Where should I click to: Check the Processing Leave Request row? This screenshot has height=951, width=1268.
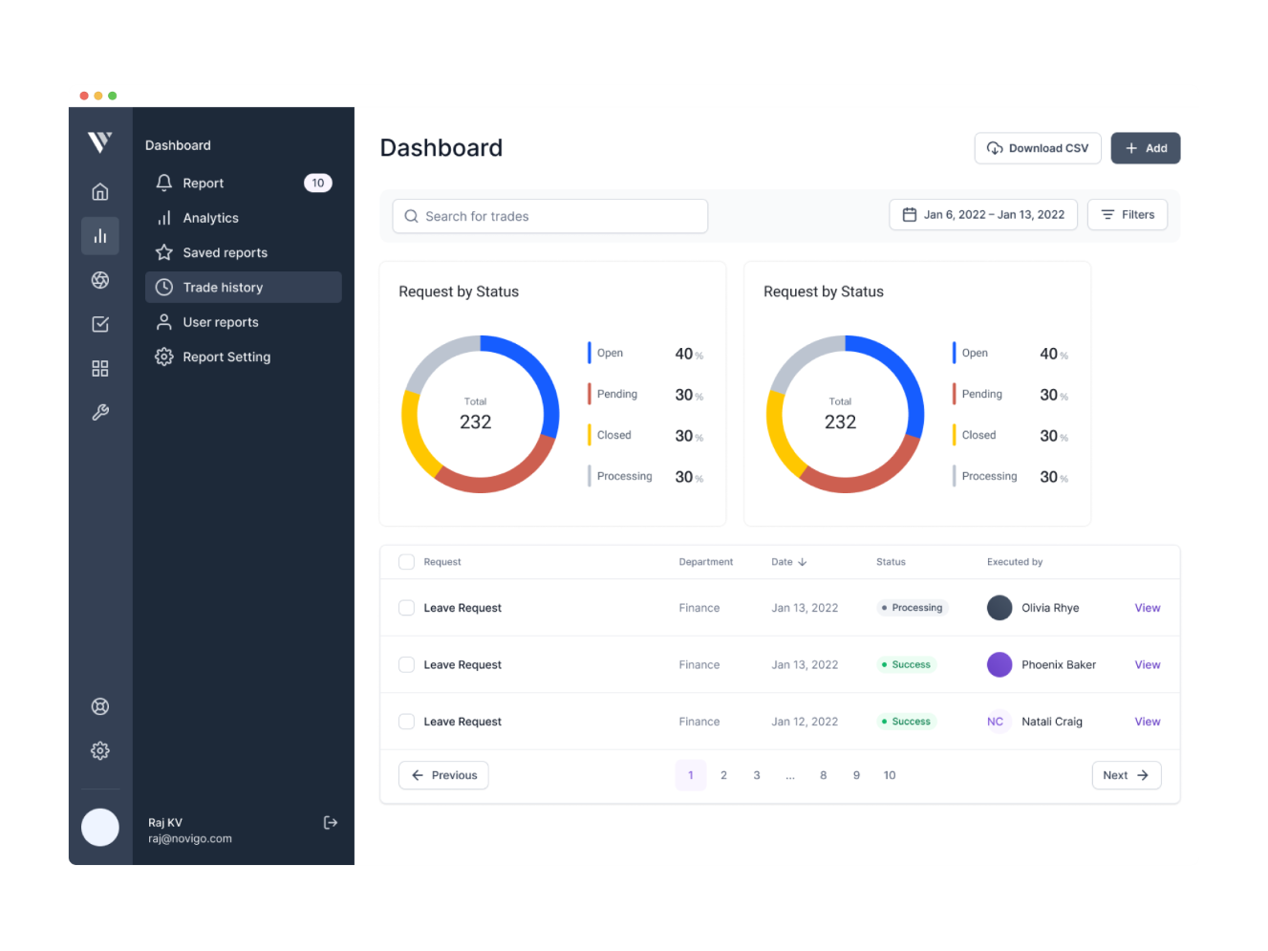[x=406, y=607]
